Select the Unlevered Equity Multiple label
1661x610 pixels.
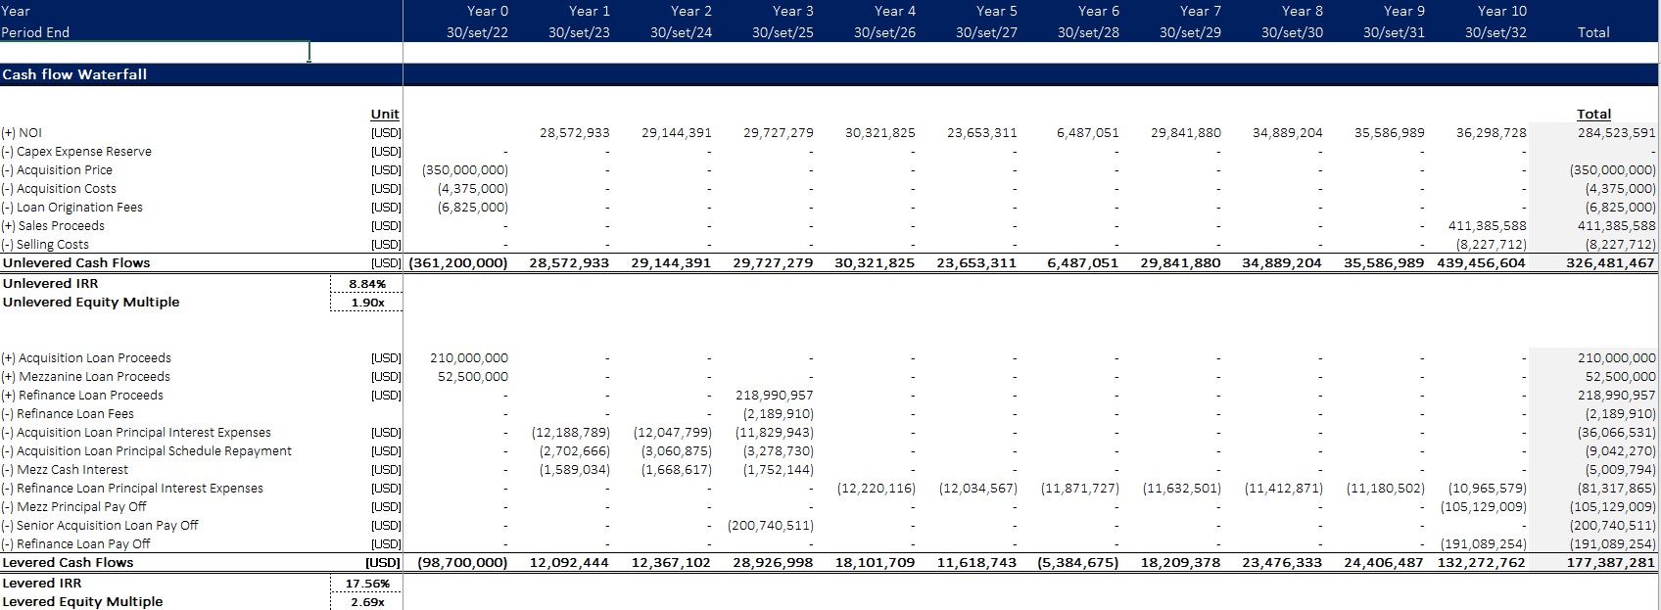(91, 303)
